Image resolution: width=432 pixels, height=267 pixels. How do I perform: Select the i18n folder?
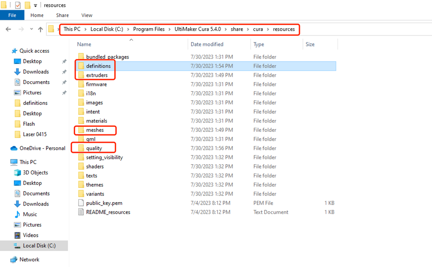tap(91, 93)
